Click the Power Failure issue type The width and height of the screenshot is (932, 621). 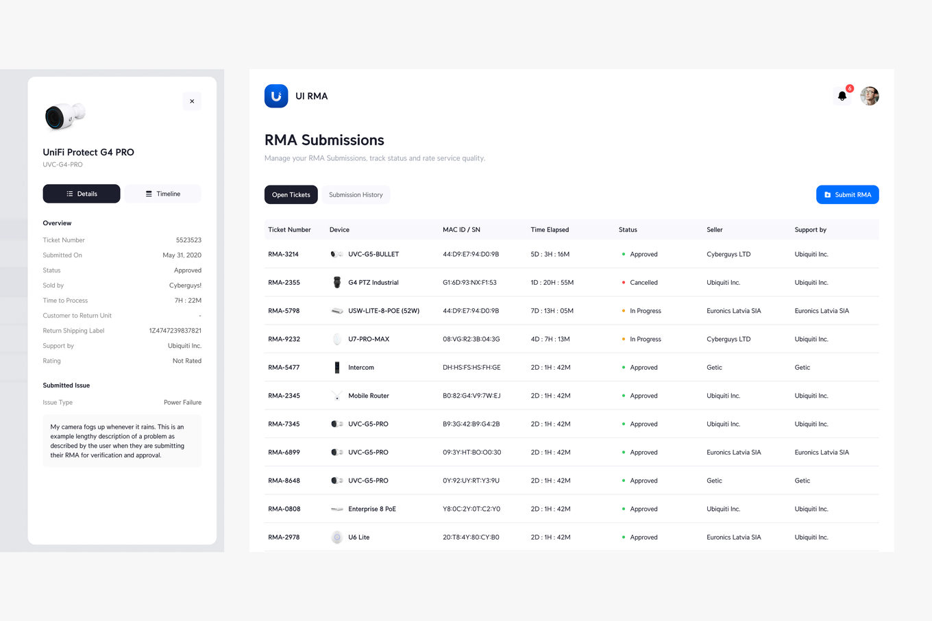coord(182,403)
